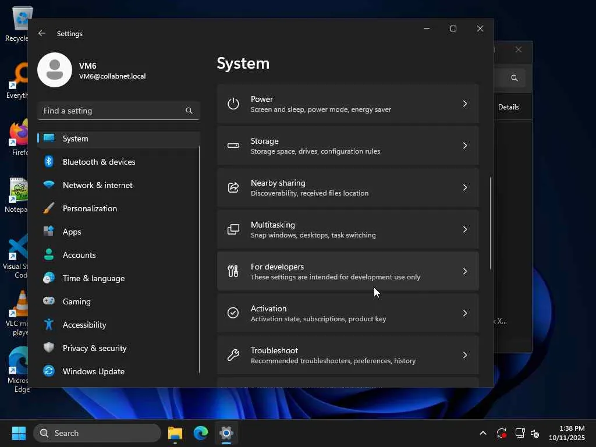Screen dimensions: 596x447
Task: Expand Power settings with chevron arrow
Action: [x=464, y=104]
